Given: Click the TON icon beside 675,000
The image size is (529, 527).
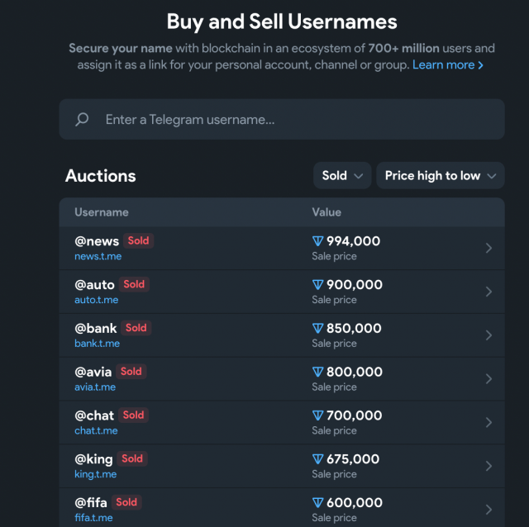Looking at the screenshot, I should click(317, 459).
